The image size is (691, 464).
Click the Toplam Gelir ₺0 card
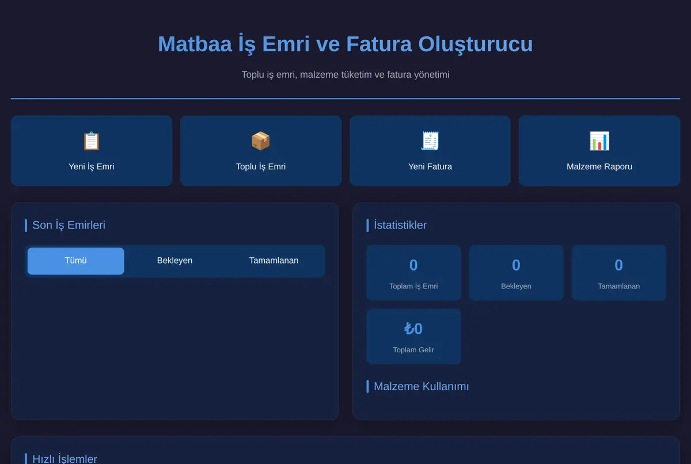point(413,336)
